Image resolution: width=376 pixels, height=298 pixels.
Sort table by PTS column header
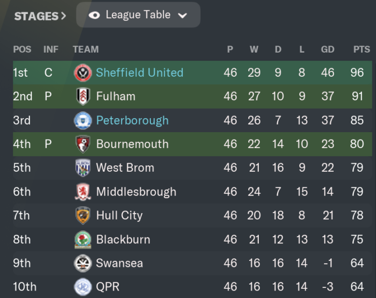tap(361, 49)
